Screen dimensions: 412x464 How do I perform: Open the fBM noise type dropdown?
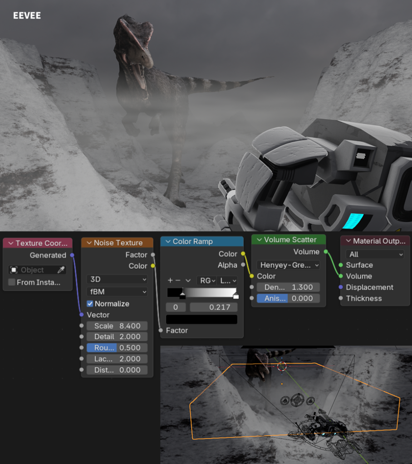pyautogui.click(x=117, y=291)
